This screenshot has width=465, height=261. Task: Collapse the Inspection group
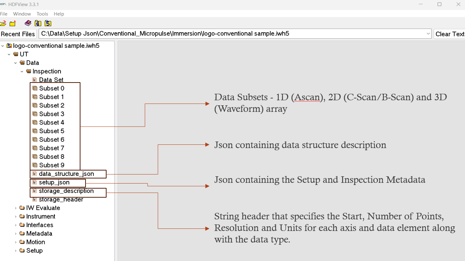[x=22, y=71]
